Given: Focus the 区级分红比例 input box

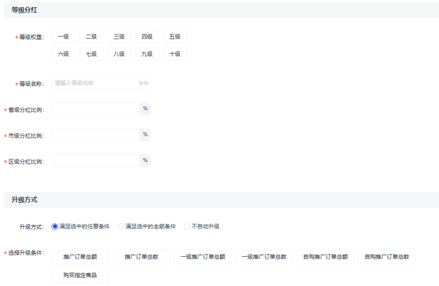Looking at the screenshot, I should click(x=95, y=161).
